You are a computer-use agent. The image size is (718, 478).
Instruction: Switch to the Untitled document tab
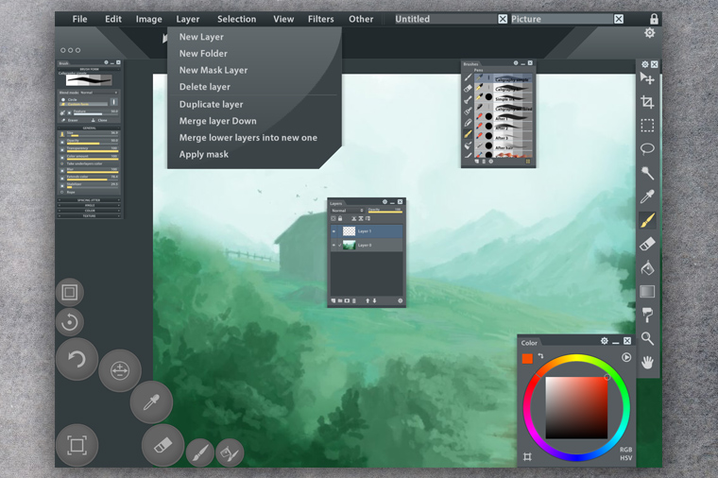coord(445,19)
